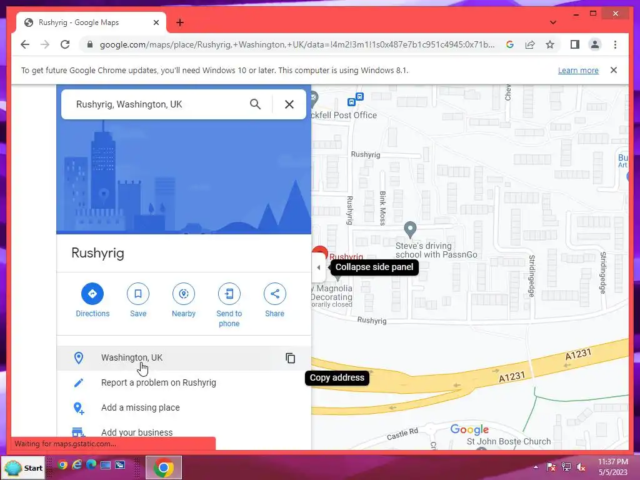The image size is (640, 480).
Task: Clear the Maps search with the X
Action: pyautogui.click(x=289, y=104)
